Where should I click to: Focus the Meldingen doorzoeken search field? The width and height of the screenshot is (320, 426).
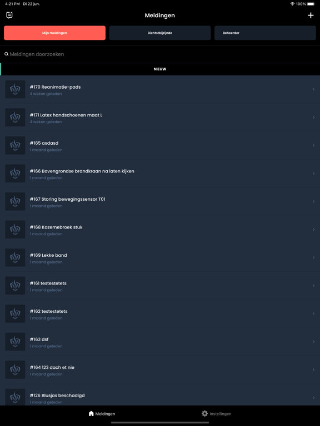coord(160,54)
